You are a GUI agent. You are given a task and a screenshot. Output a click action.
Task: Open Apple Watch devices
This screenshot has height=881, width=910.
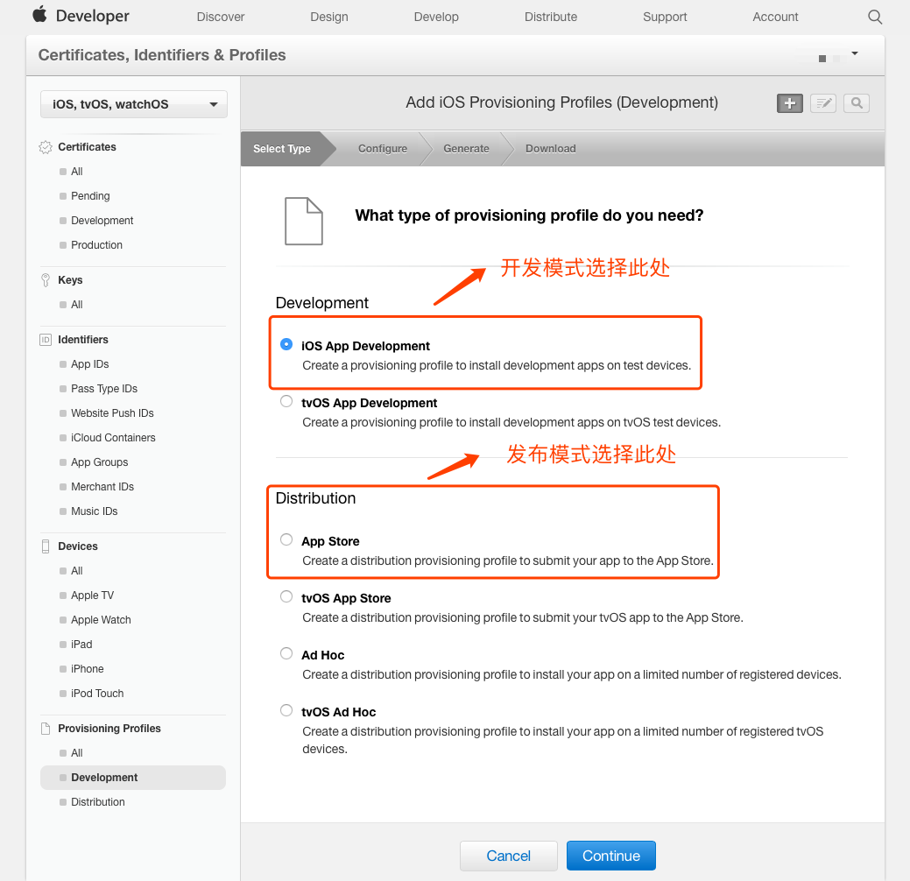pyautogui.click(x=101, y=619)
